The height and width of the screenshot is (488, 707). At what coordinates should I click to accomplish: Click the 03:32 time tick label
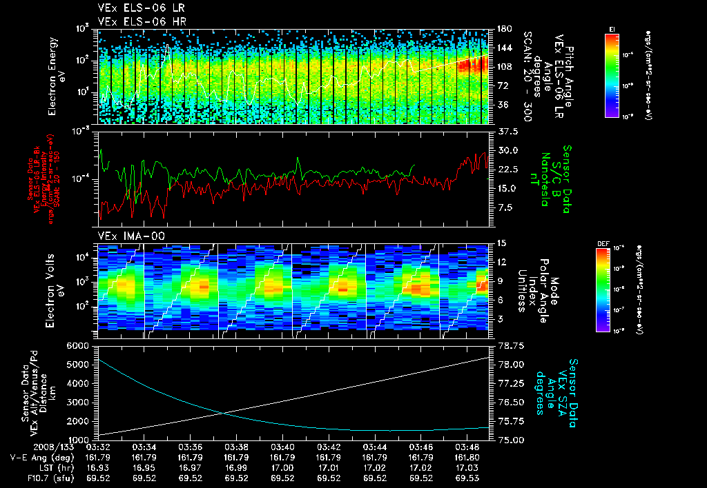pyautogui.click(x=98, y=447)
